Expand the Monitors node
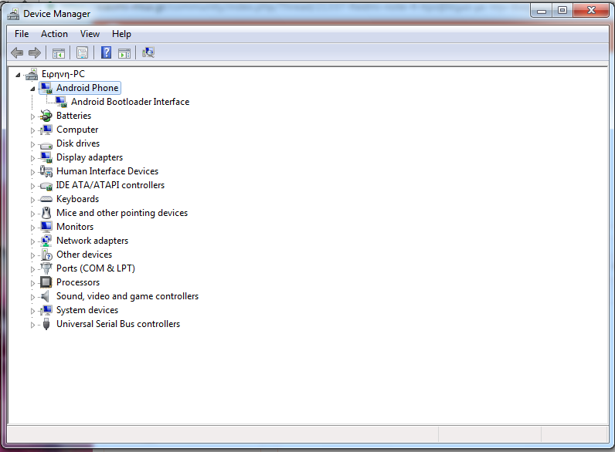615x452 pixels. 32,228
